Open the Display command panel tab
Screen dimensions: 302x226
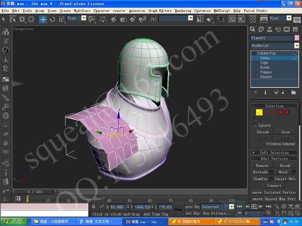(x=287, y=29)
